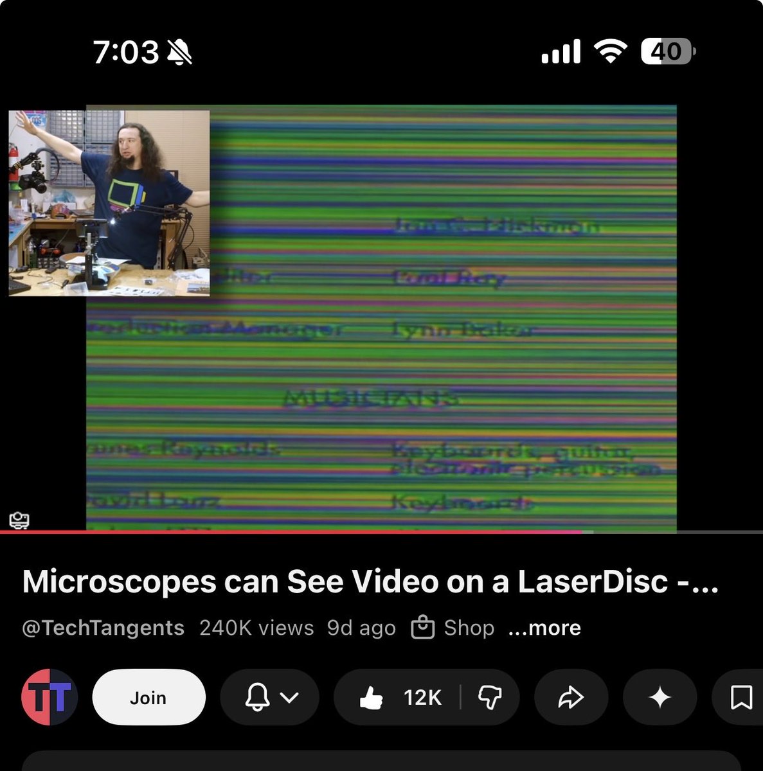Tap the battery indicator showing 40

668,51
